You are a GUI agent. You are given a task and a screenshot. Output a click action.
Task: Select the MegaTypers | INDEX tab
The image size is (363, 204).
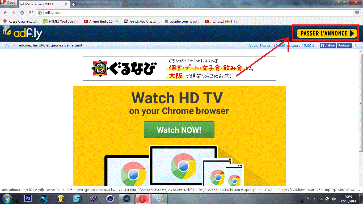click(x=44, y=4)
